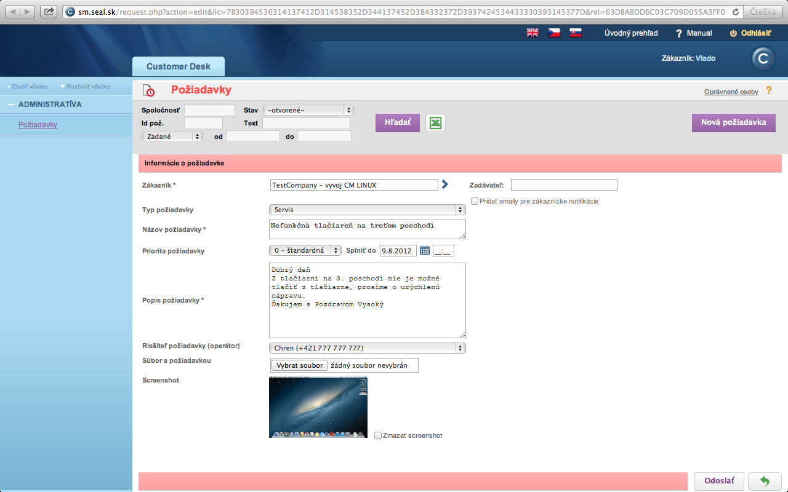Open Požiadavky in the sidebar
The height and width of the screenshot is (492, 788).
pos(38,124)
